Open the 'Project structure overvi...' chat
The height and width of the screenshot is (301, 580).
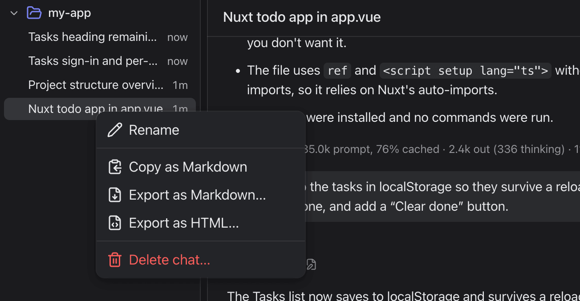click(100, 85)
